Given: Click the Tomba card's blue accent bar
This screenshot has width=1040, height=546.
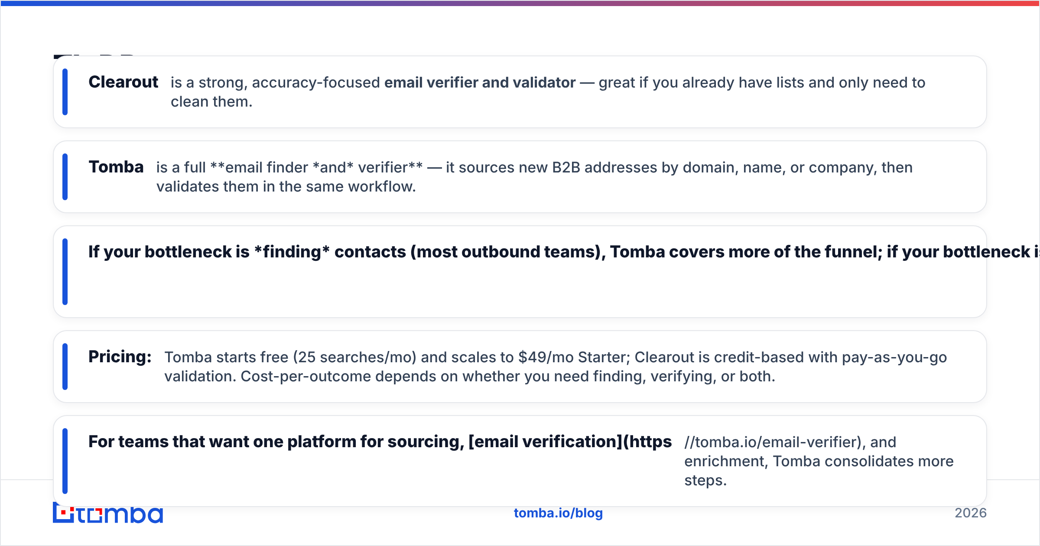Looking at the screenshot, I should pos(65,177).
